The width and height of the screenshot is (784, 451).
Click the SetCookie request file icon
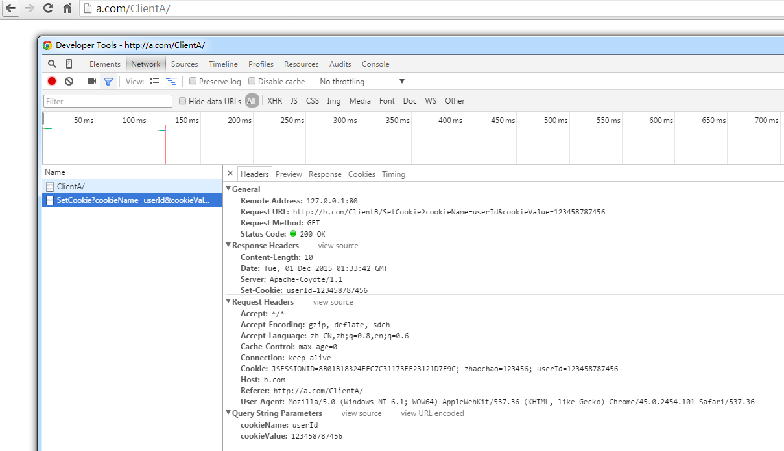pos(50,200)
